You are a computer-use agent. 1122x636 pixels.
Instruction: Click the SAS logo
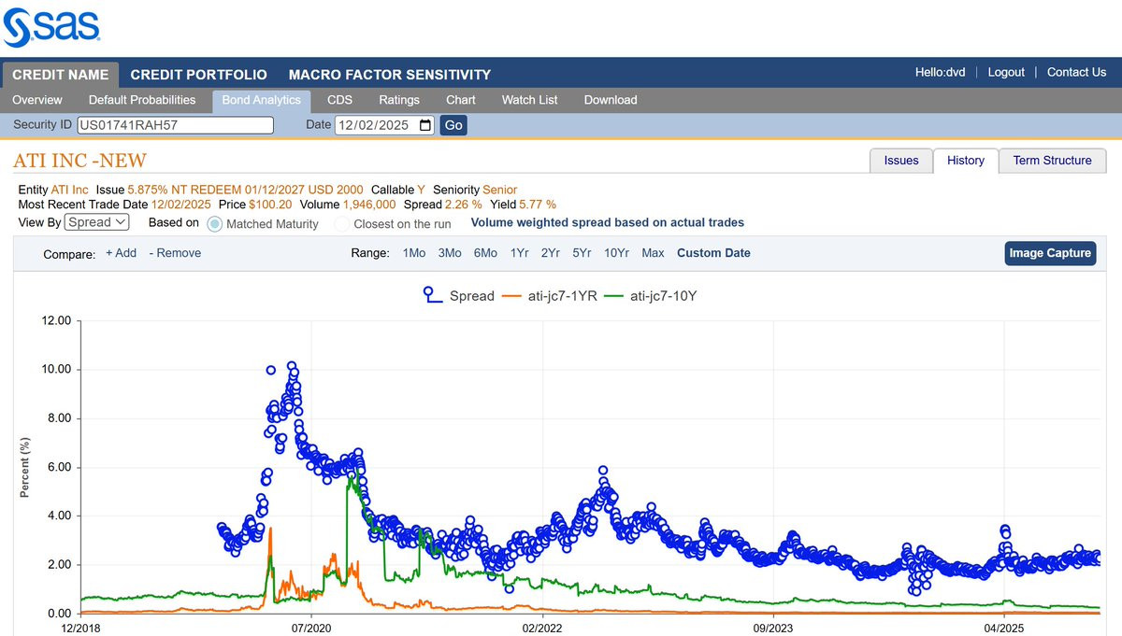pyautogui.click(x=51, y=26)
